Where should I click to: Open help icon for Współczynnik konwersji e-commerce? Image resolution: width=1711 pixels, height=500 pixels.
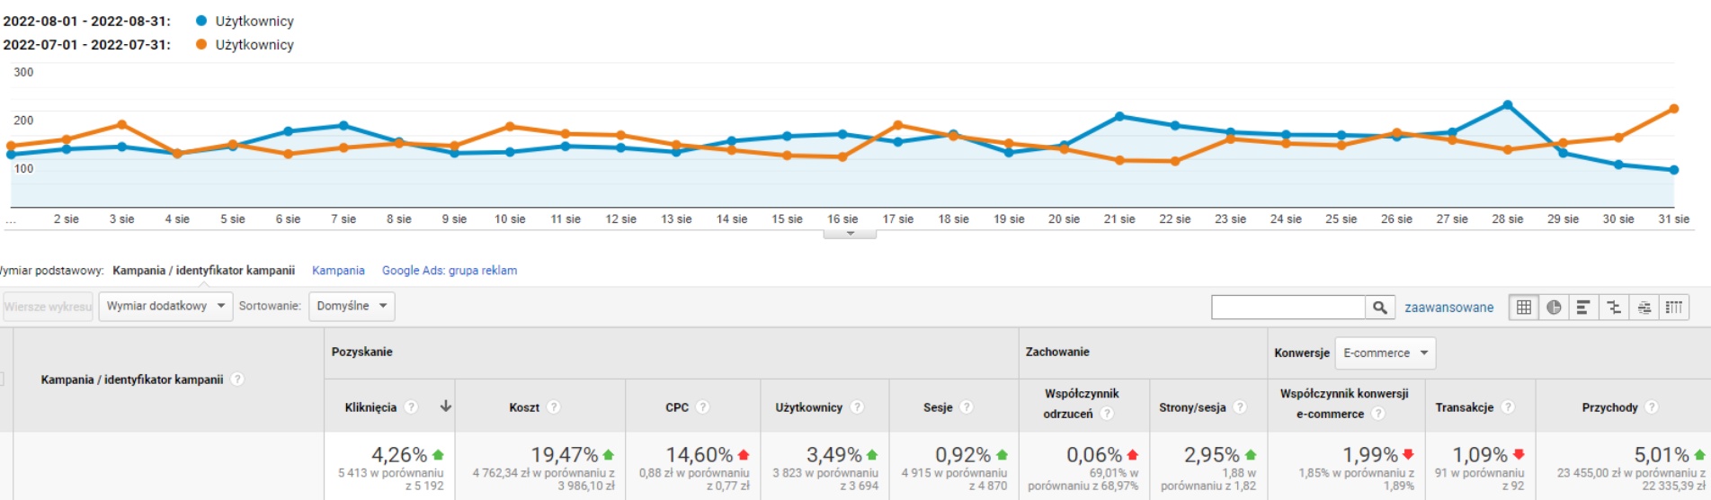(x=1378, y=414)
